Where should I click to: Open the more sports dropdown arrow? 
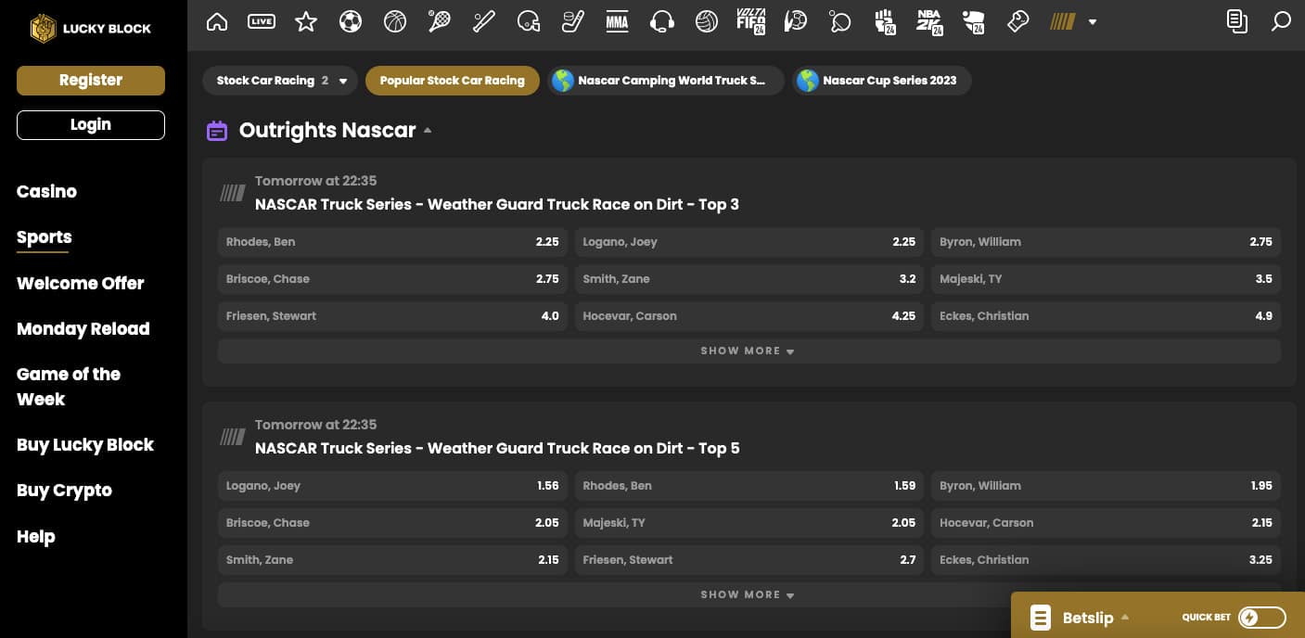coord(1093,22)
